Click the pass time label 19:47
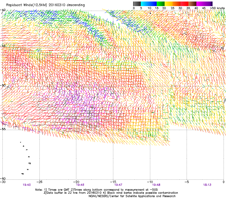This screenshot has height=198, width=226. pyautogui.click(x=118, y=185)
